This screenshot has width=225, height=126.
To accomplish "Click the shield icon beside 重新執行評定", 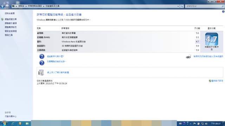I will [210, 81].
